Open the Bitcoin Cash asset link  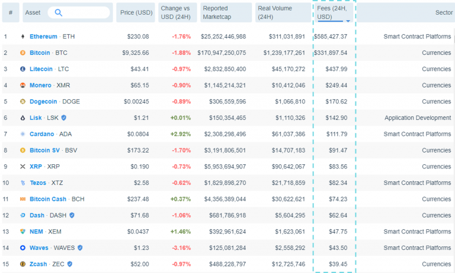[x=48, y=199]
